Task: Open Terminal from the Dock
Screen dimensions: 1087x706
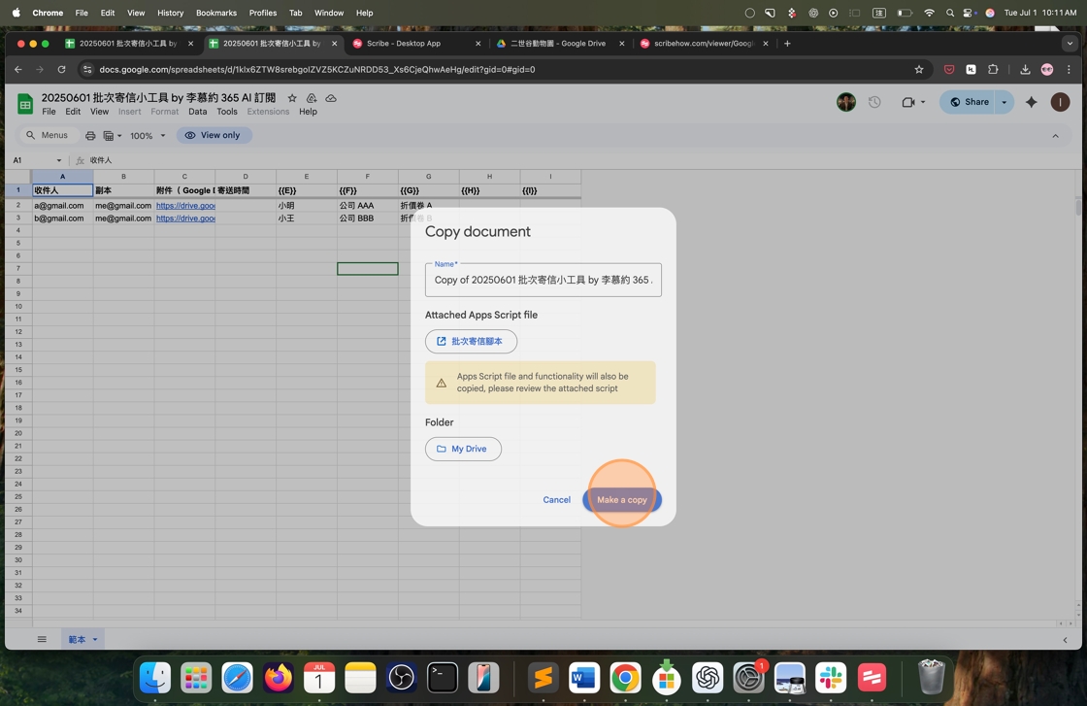Action: coord(443,678)
